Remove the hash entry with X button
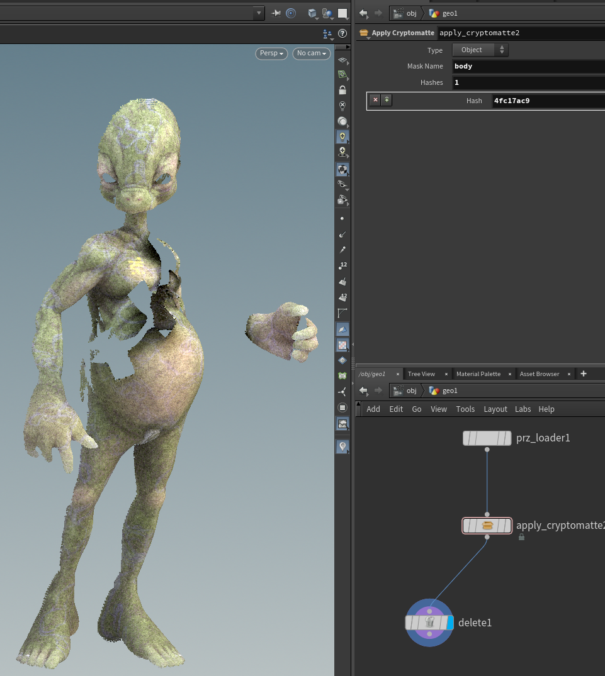The image size is (605, 676). click(x=375, y=100)
